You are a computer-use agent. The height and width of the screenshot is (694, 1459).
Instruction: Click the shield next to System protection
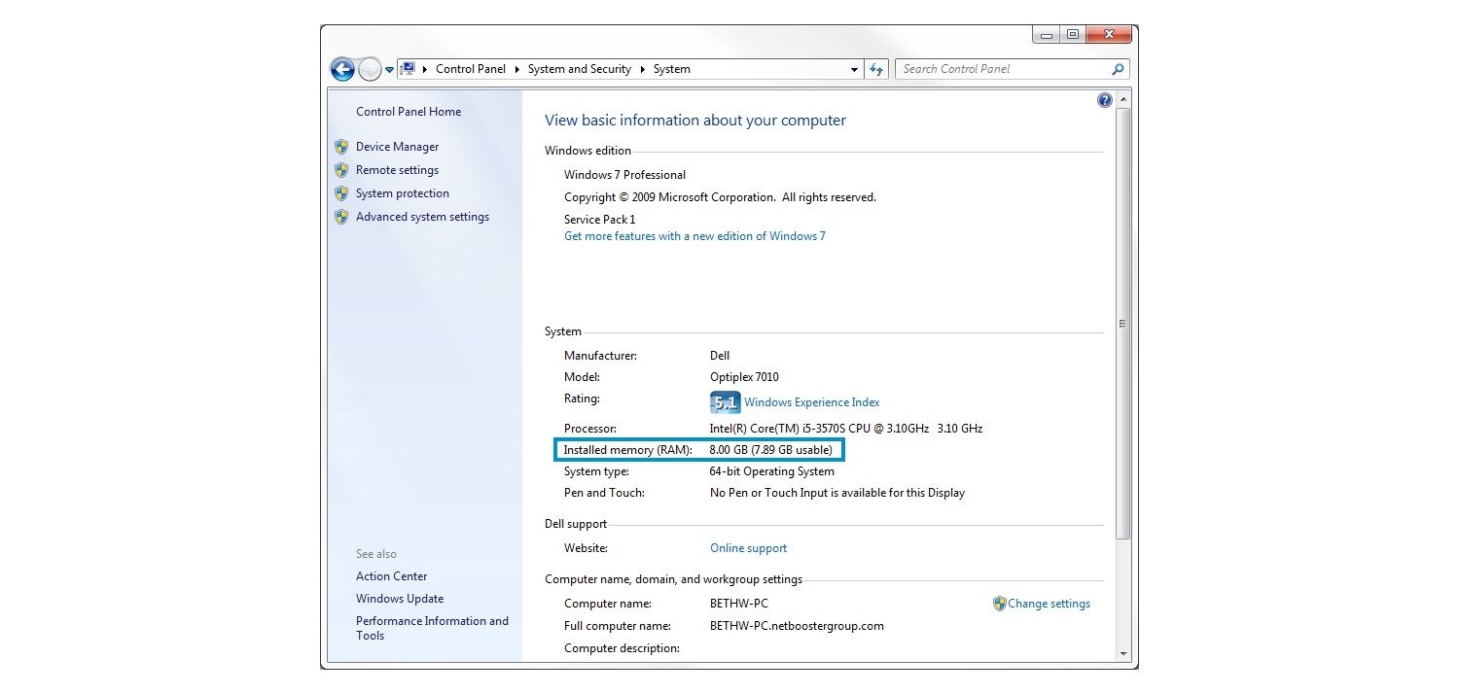click(340, 193)
